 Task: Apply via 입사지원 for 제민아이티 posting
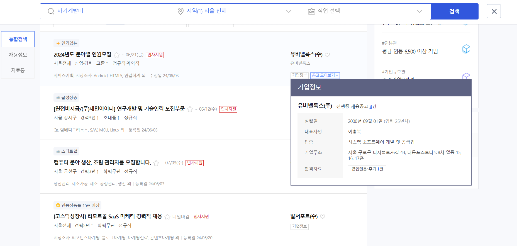(228, 109)
